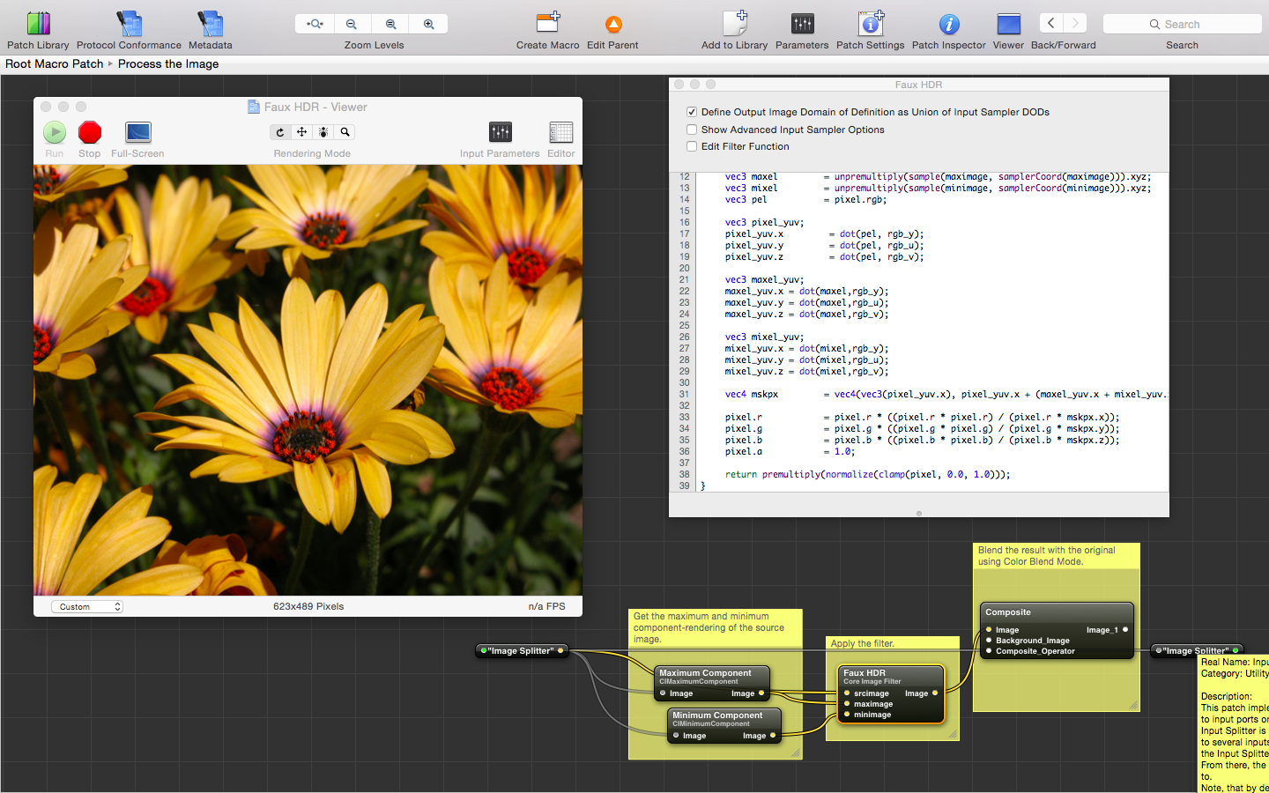This screenshot has width=1269, height=793.
Task: Enable Show Advanced Input Sampler Options
Action: point(692,130)
